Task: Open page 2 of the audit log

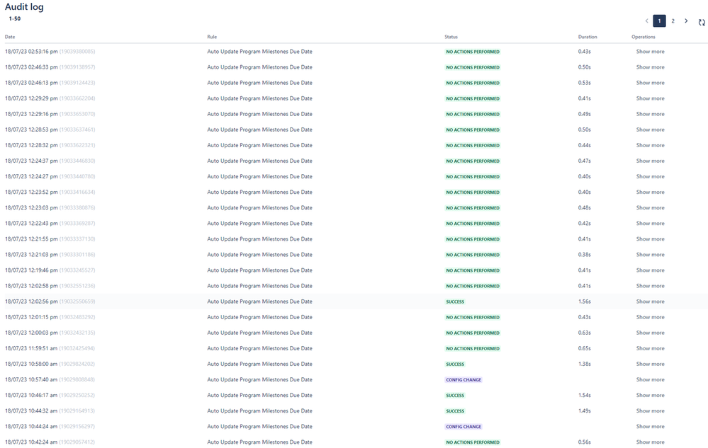Action: [673, 21]
